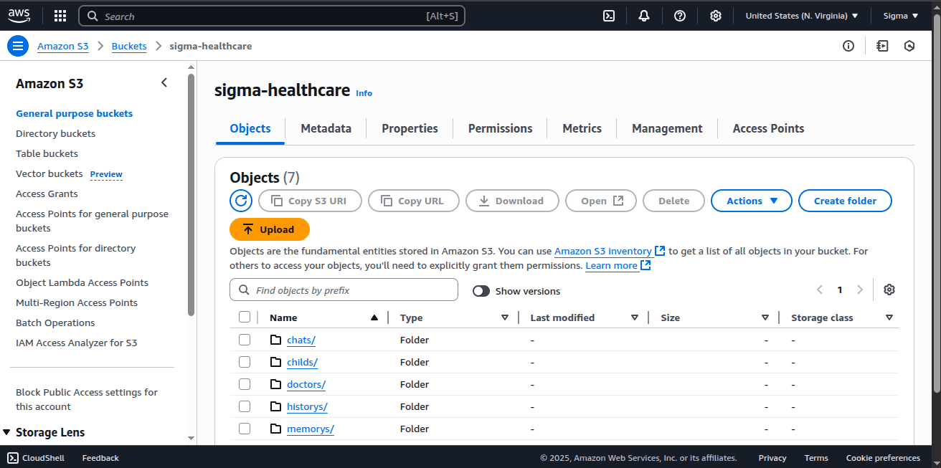
Task: Check the chats/ folder checkbox
Action: point(245,339)
